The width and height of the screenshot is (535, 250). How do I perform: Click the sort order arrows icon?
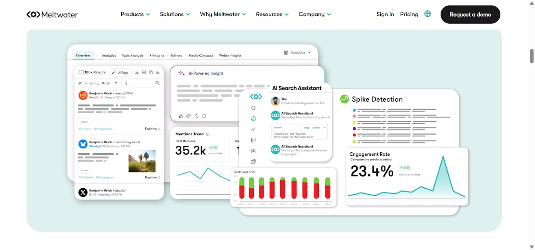[126, 83]
